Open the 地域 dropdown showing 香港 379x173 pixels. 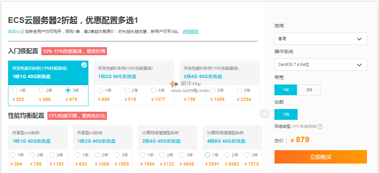tap(320, 39)
